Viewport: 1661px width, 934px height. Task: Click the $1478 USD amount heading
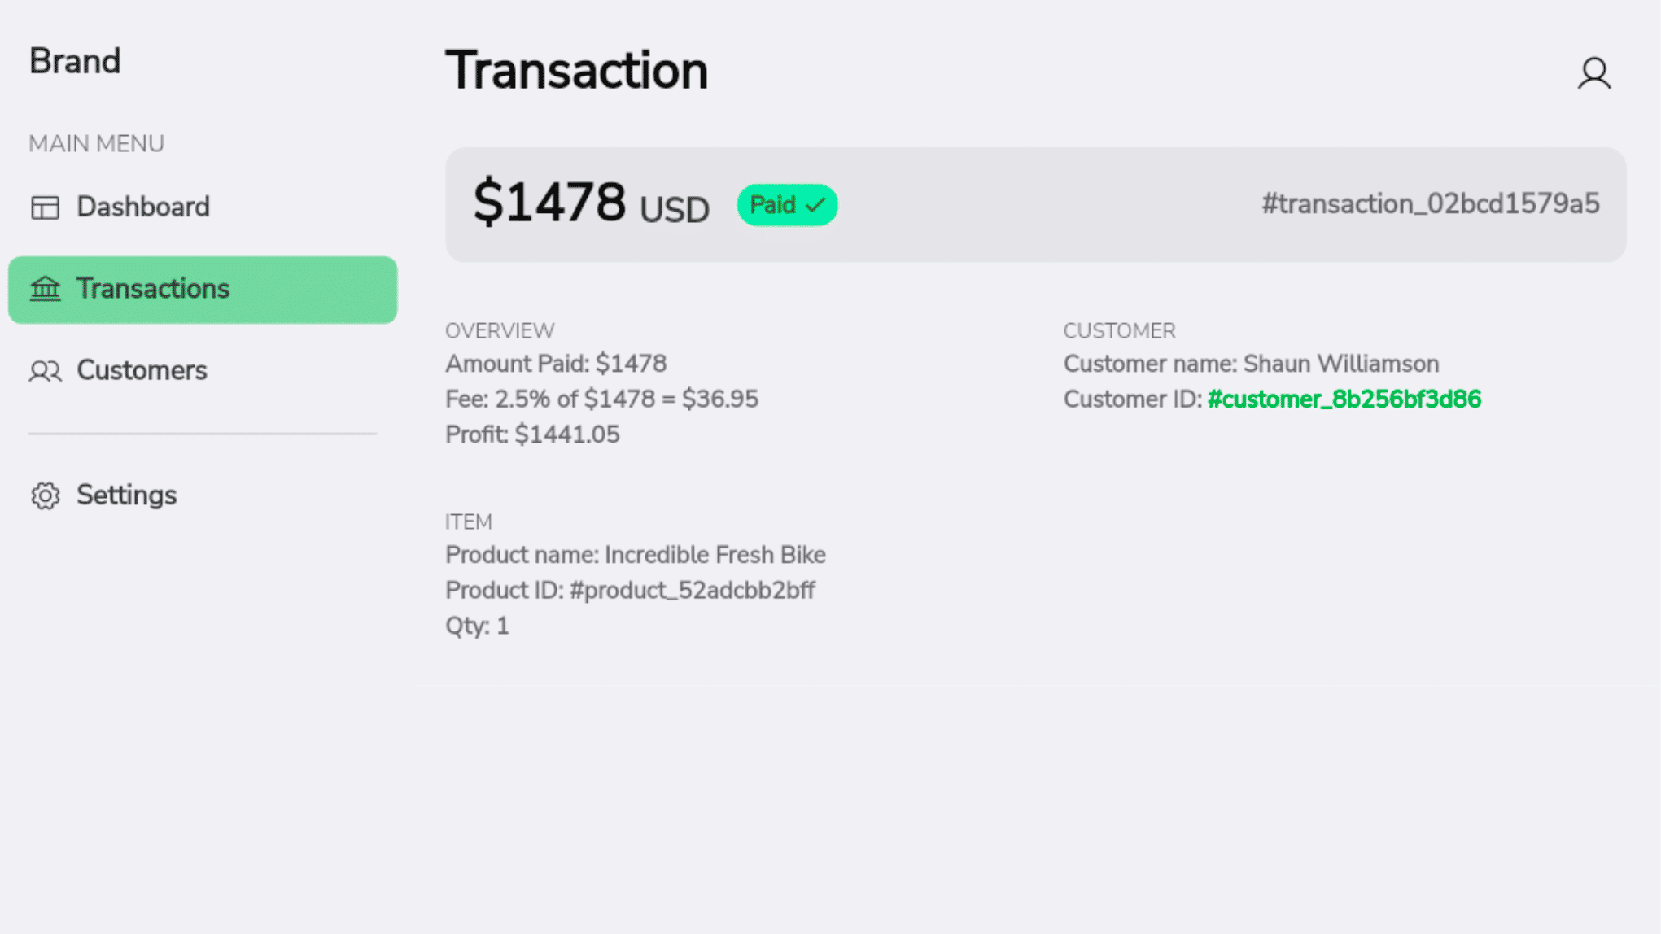click(591, 204)
